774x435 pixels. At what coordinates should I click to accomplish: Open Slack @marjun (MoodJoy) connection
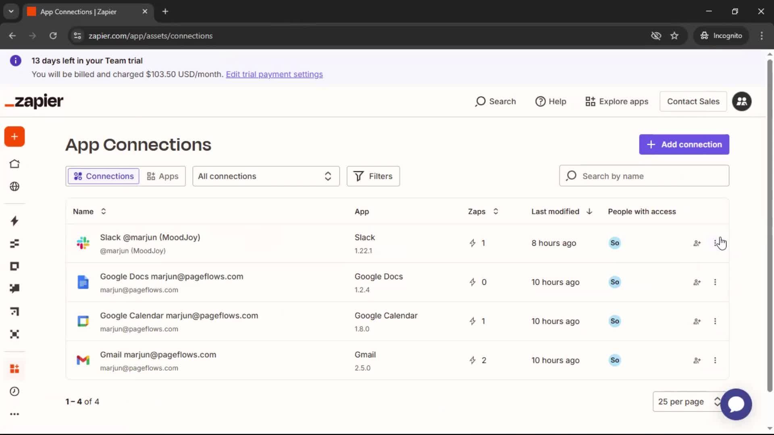pyautogui.click(x=150, y=238)
